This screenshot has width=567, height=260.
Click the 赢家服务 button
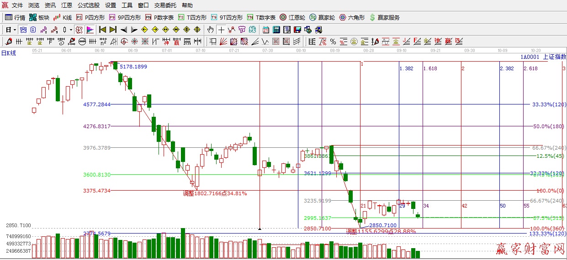[x=384, y=17]
